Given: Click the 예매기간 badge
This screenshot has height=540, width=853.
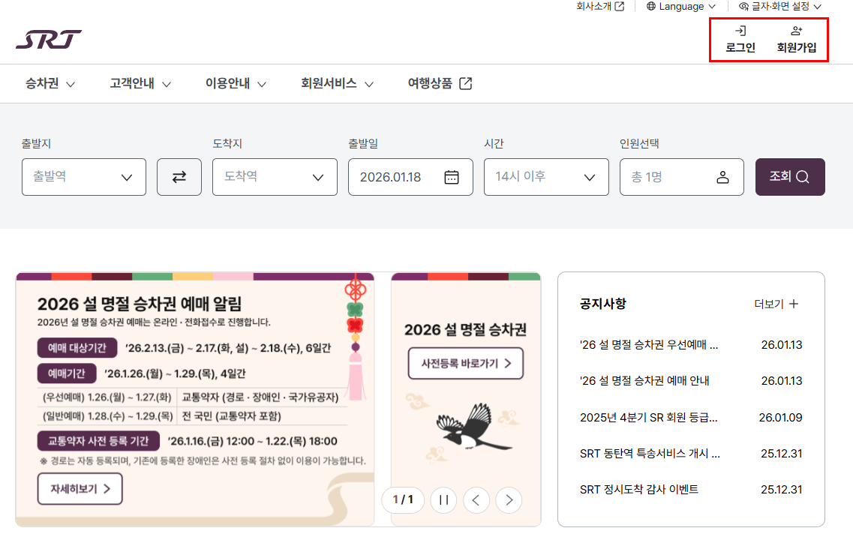Looking at the screenshot, I should 66,373.
